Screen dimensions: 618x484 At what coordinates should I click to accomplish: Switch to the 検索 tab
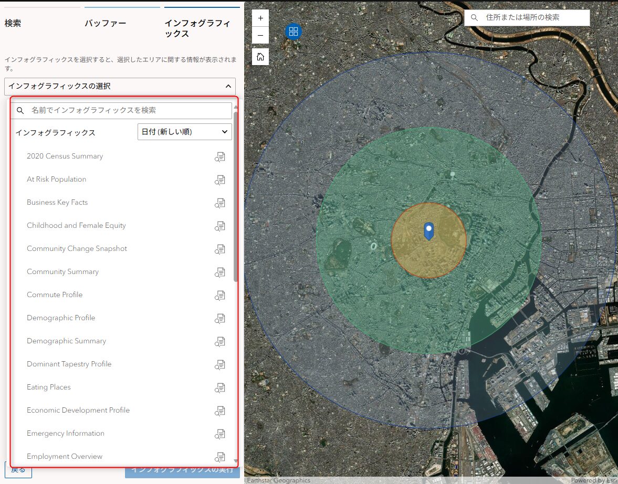click(13, 24)
